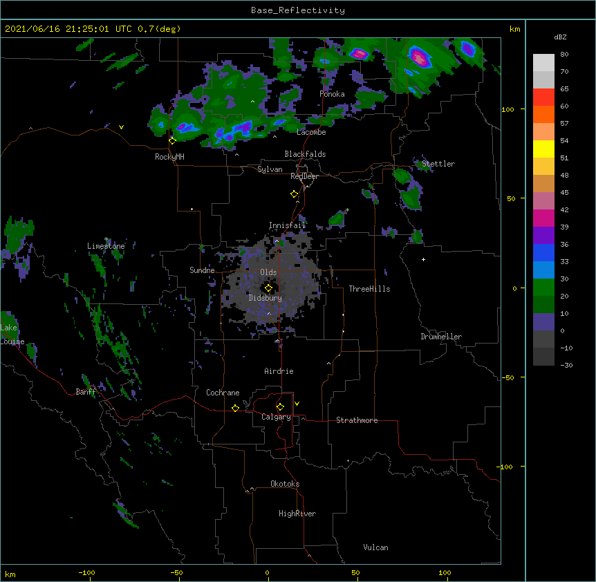596x582 pixels.
Task: Click the legend value -30
Action: (566, 366)
